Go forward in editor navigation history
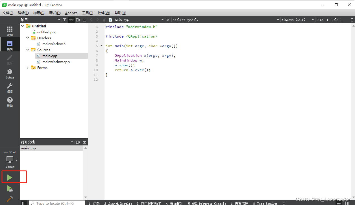This screenshot has width=355, height=205. click(98, 20)
